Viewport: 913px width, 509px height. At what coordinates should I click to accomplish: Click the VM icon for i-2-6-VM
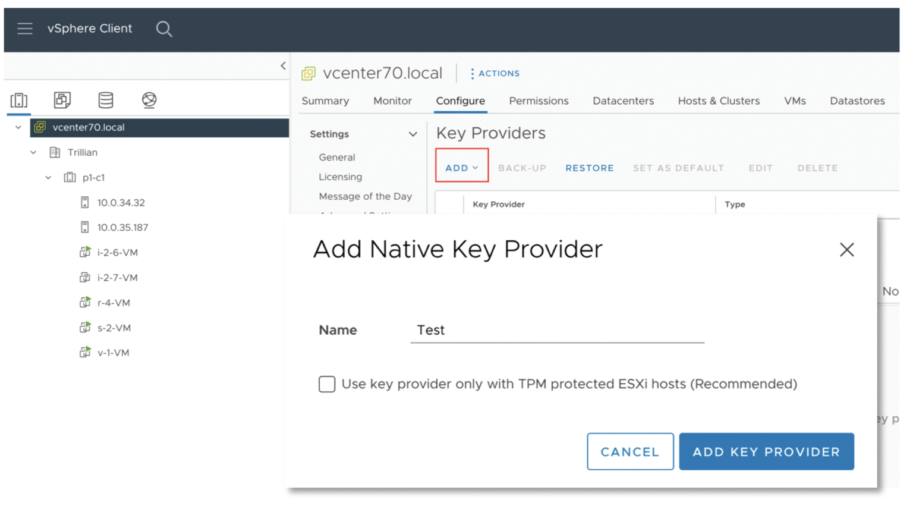85,253
